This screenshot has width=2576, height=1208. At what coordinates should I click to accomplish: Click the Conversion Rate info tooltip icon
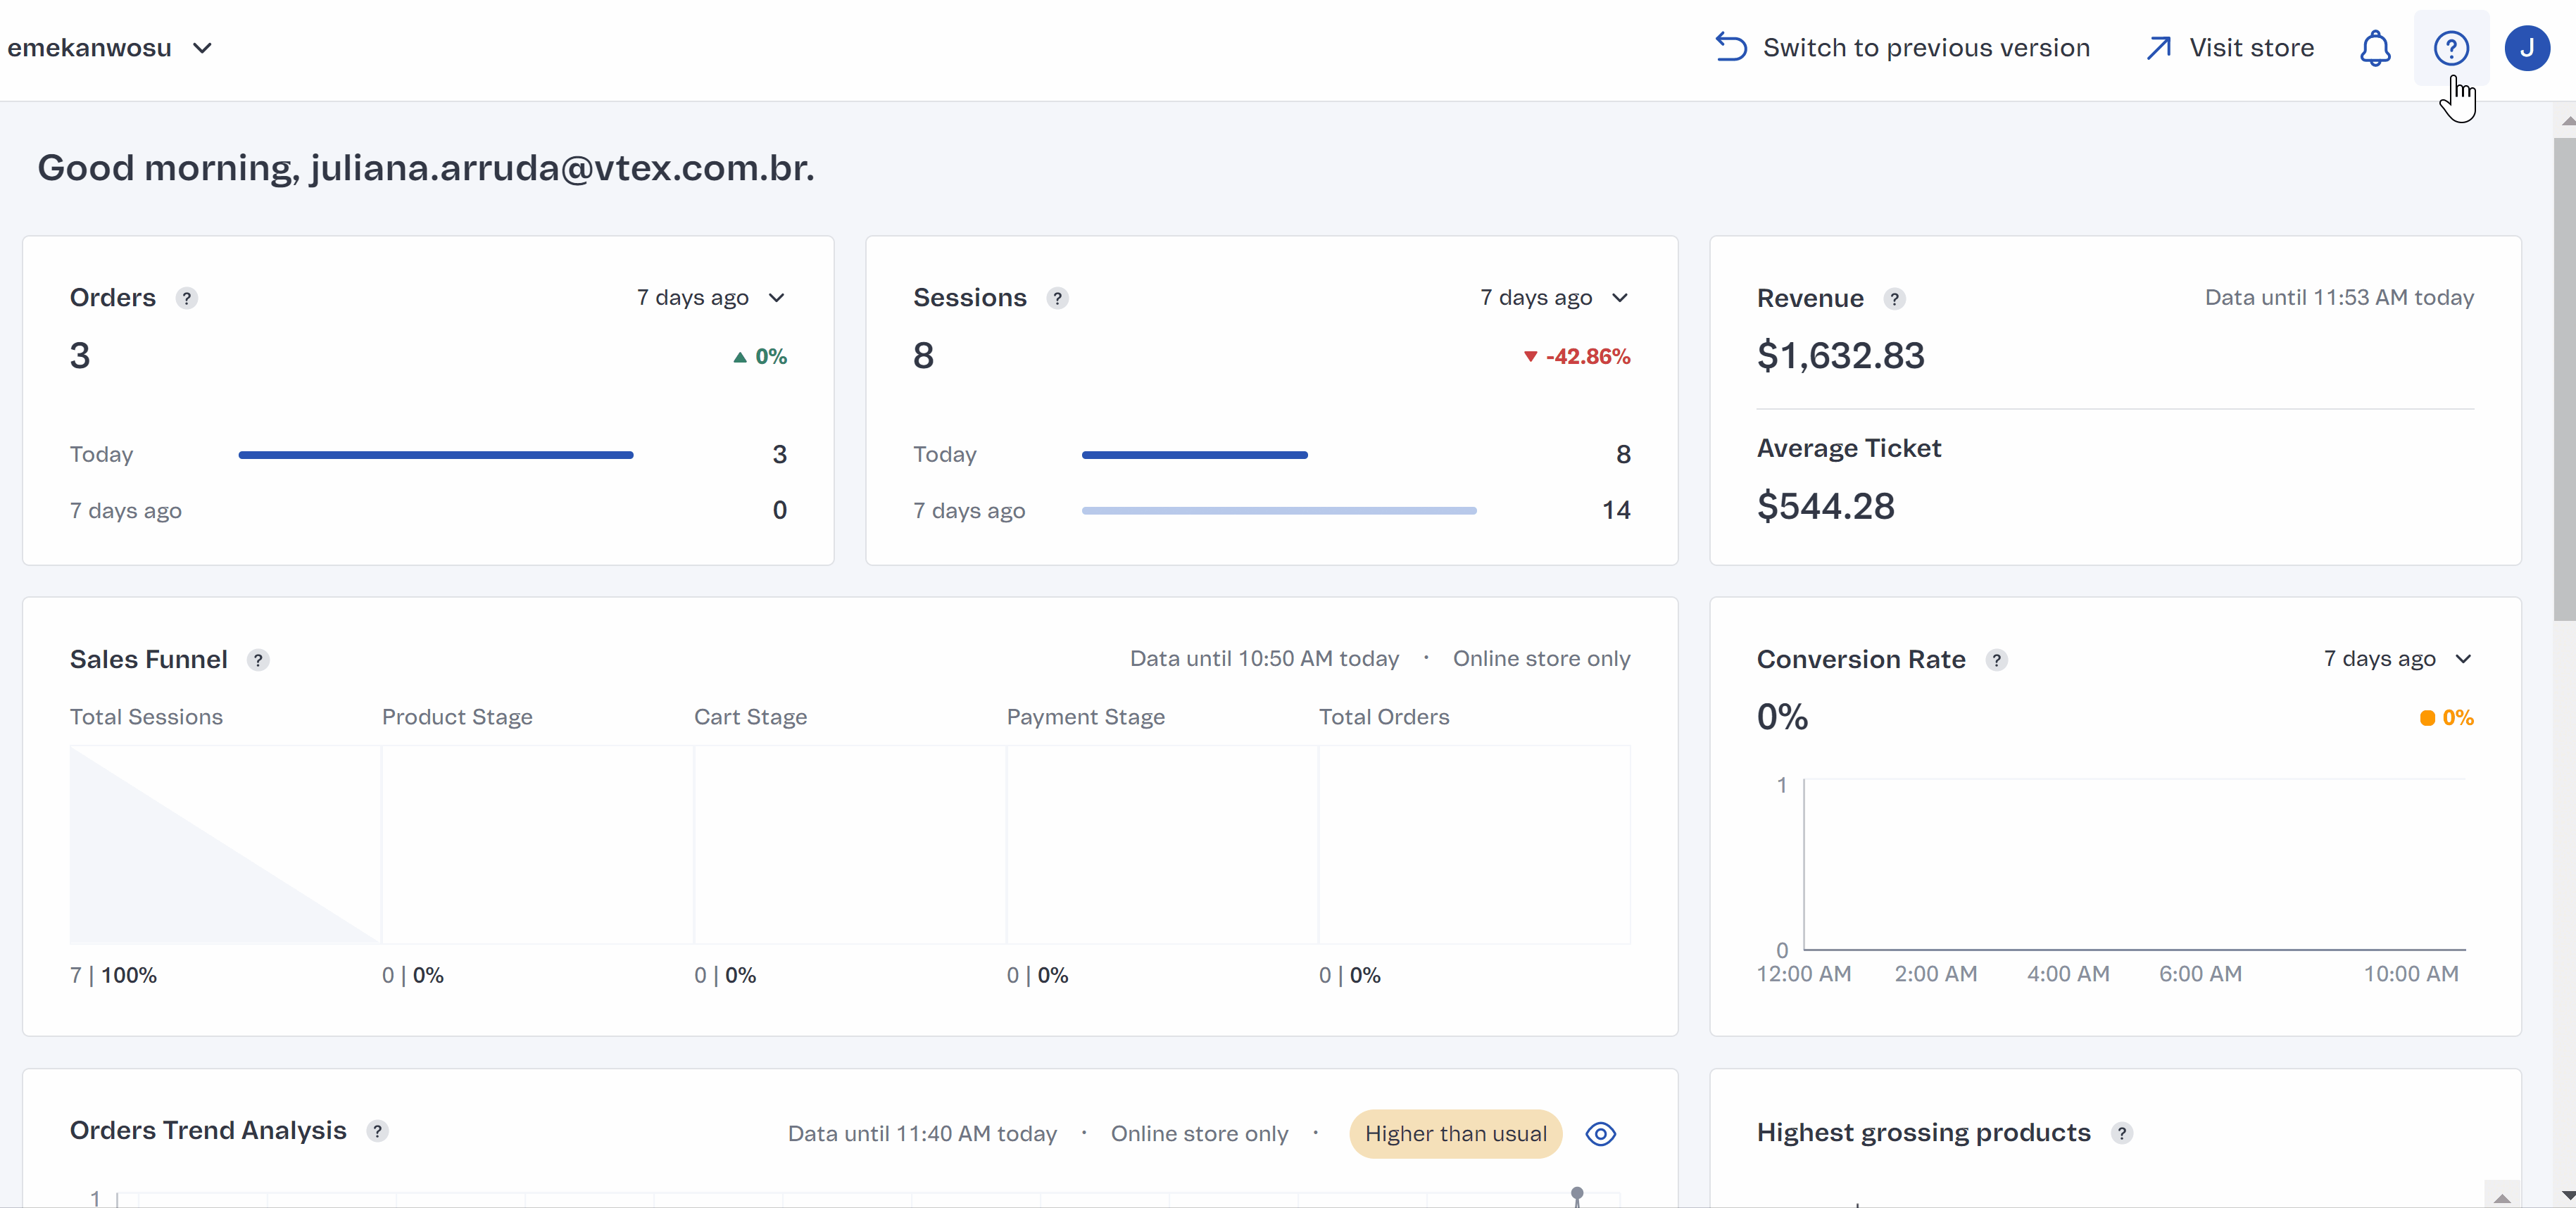tap(1996, 660)
